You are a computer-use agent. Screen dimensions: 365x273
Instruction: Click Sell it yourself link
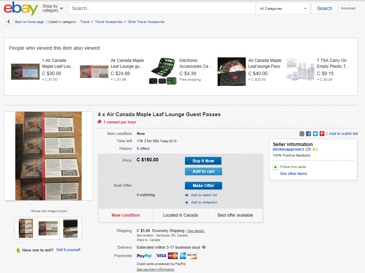tap(68, 250)
